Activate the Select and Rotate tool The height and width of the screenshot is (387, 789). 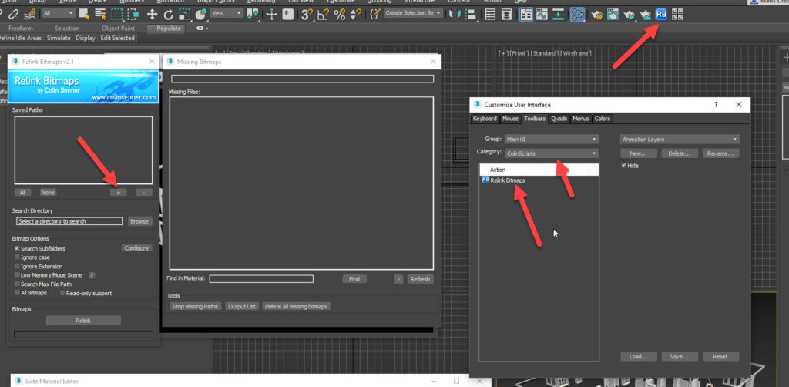pyautogui.click(x=168, y=15)
